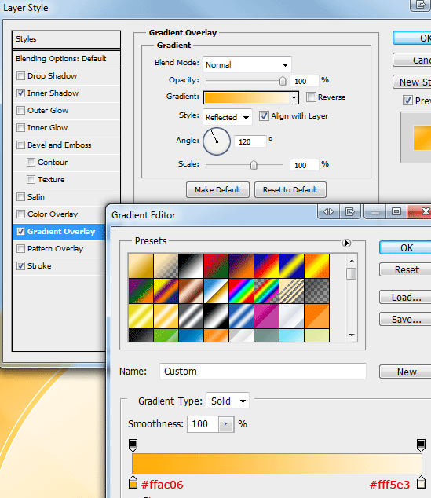The width and height of the screenshot is (431, 498).
Task: Enable the Outer Glow checkbox
Action: 20,111
